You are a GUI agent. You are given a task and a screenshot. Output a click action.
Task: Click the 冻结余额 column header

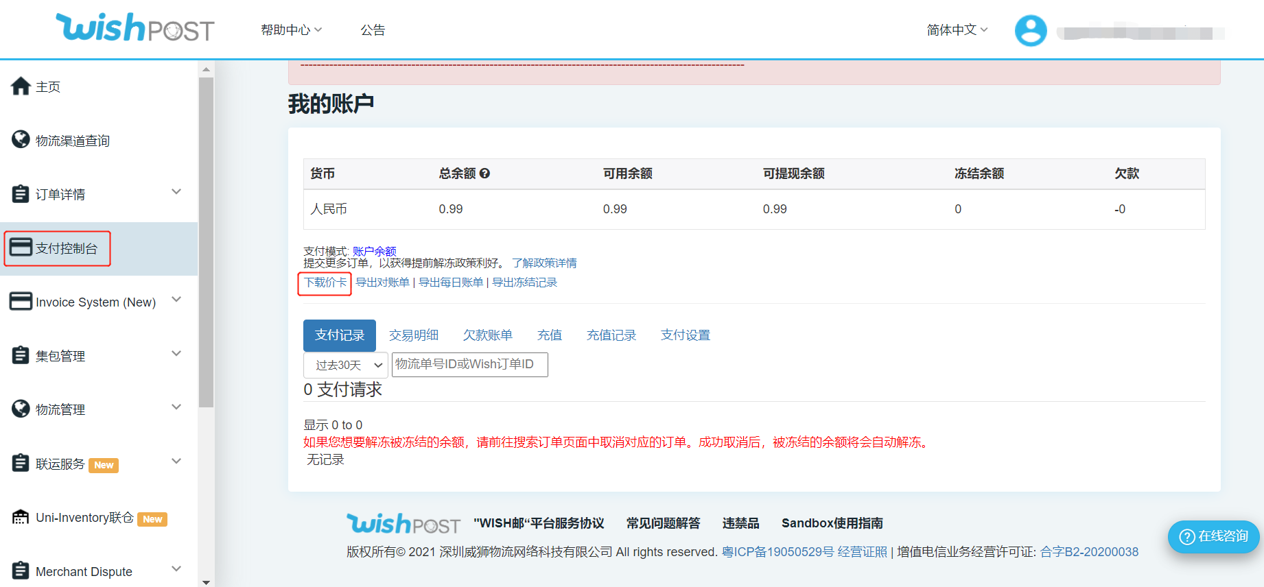coord(979,173)
